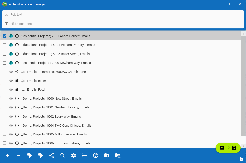
Task: Click the list view icon
Action: (85, 155)
